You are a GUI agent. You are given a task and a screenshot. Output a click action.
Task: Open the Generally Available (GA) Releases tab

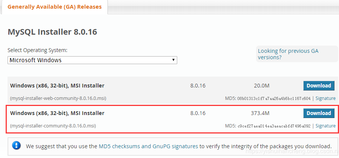point(54,7)
